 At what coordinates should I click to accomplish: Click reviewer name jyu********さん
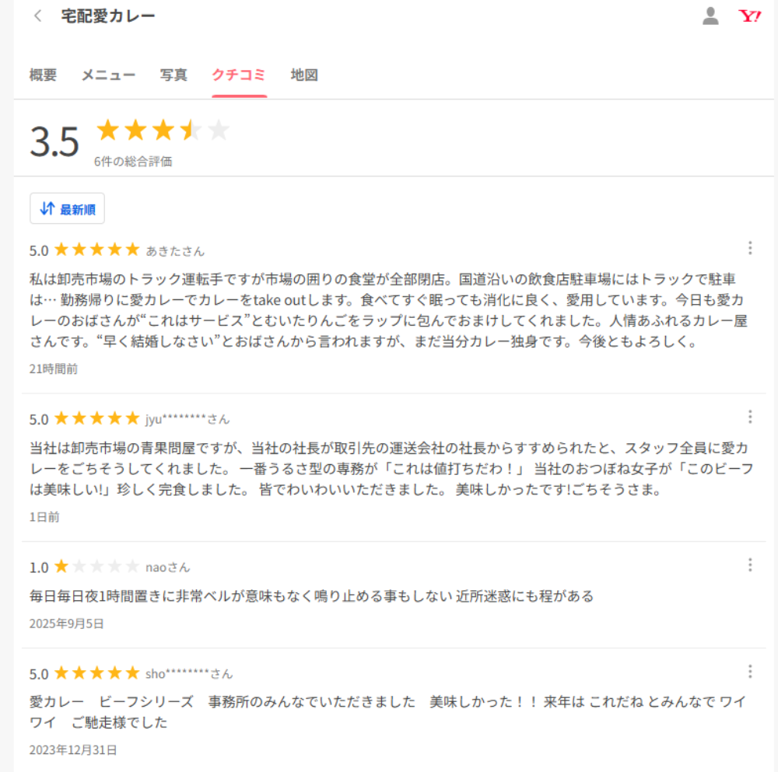pyautogui.click(x=187, y=419)
